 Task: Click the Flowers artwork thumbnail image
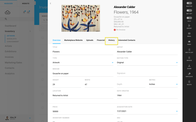(81, 18)
